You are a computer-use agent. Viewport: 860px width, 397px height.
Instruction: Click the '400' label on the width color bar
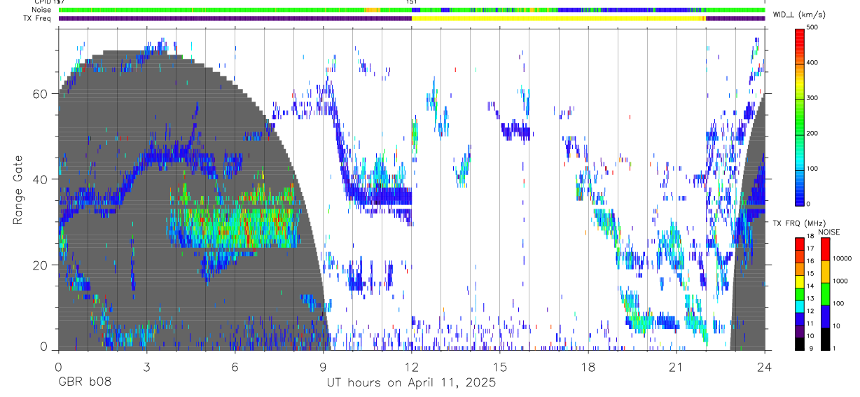pyautogui.click(x=814, y=63)
